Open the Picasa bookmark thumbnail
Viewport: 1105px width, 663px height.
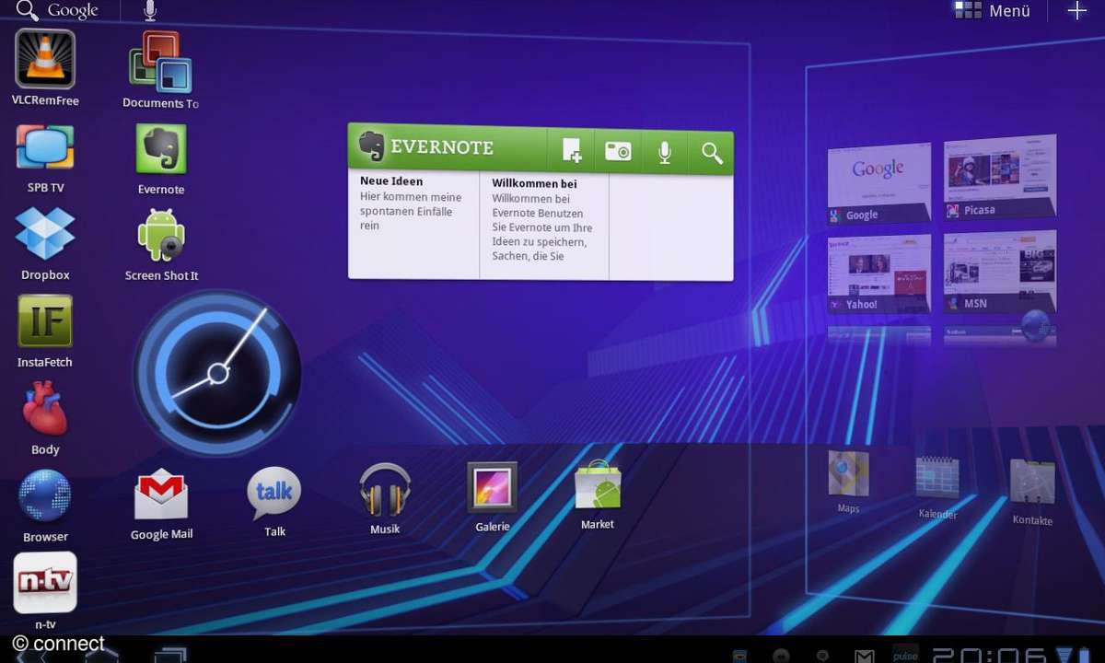[x=999, y=178]
